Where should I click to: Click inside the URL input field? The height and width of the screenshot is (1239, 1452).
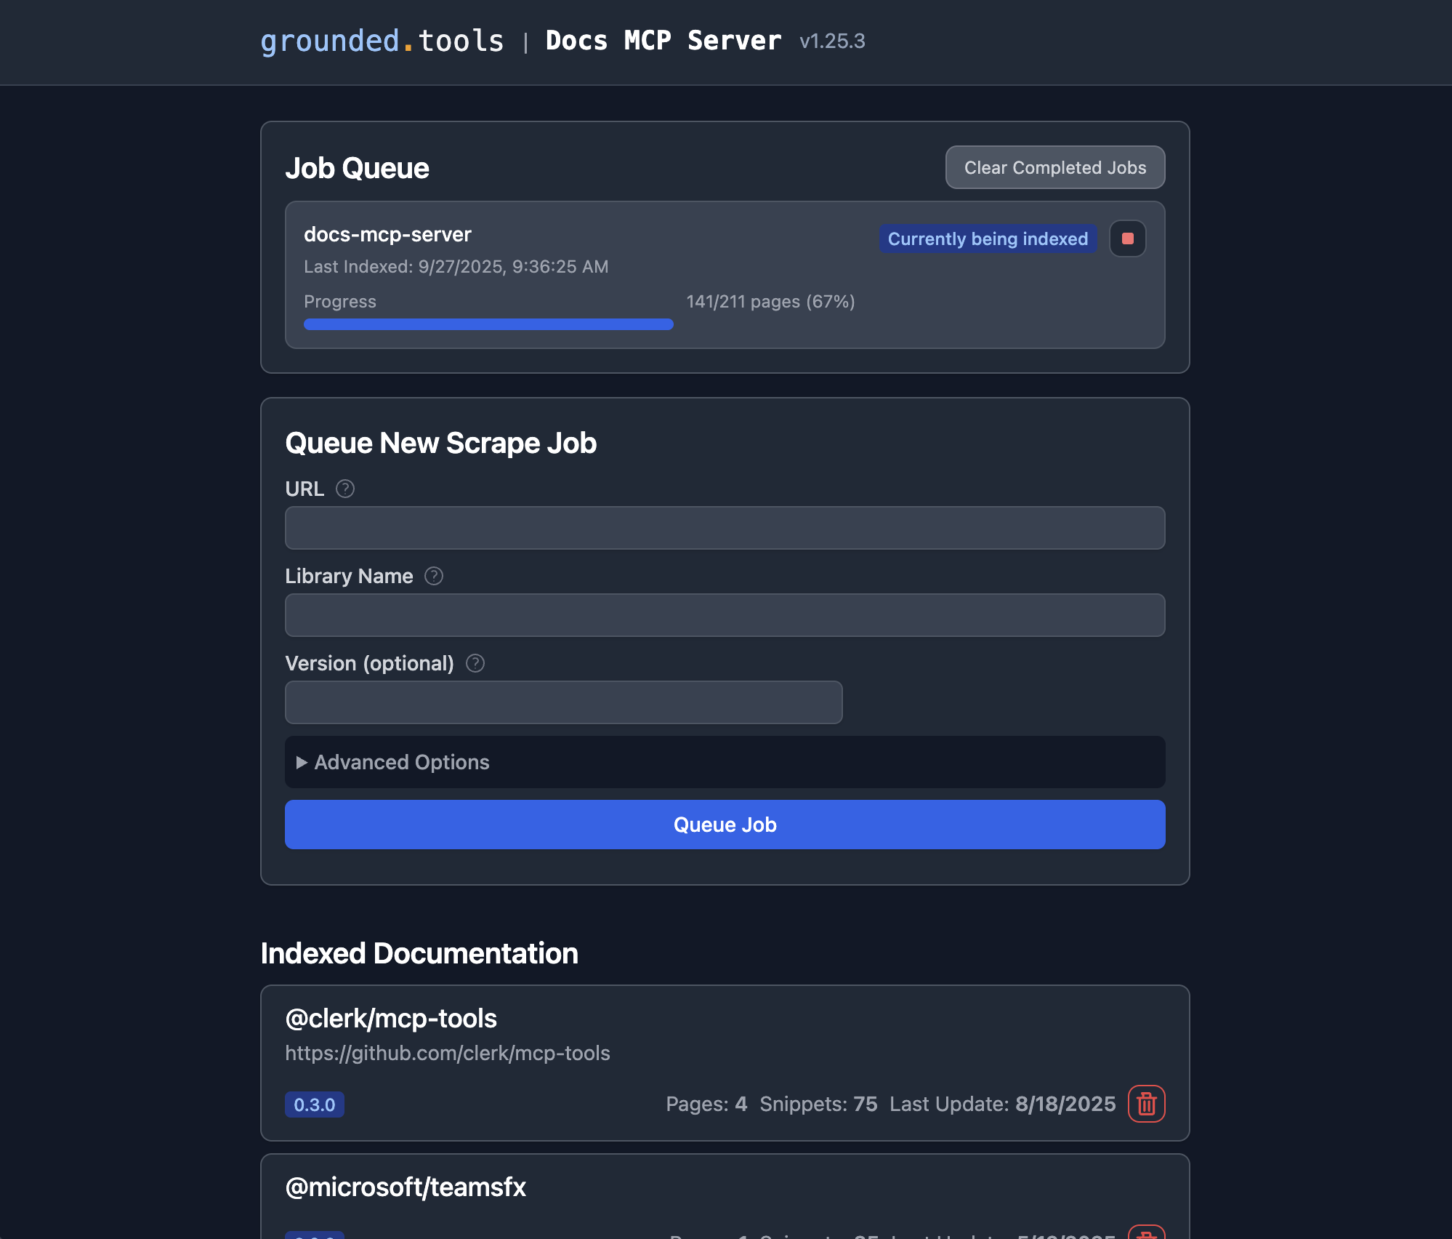pos(725,528)
